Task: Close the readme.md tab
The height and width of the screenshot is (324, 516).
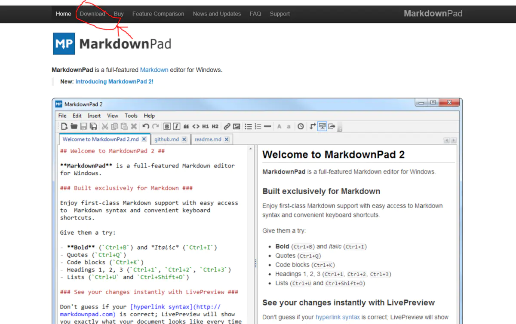Action: pos(227,139)
